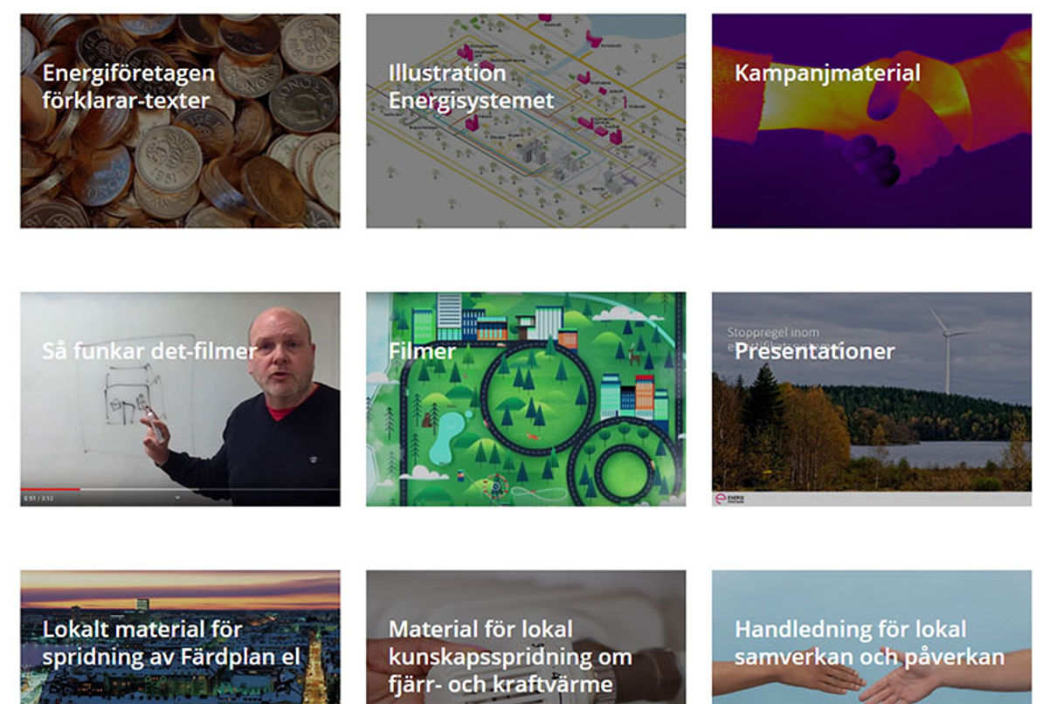The image size is (1057, 704).
Task: Click the small chevron in the video thumbnail
Action: [x=177, y=498]
